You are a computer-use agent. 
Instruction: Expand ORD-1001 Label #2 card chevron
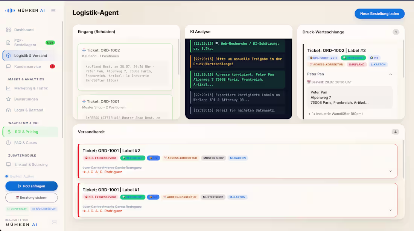391,171
